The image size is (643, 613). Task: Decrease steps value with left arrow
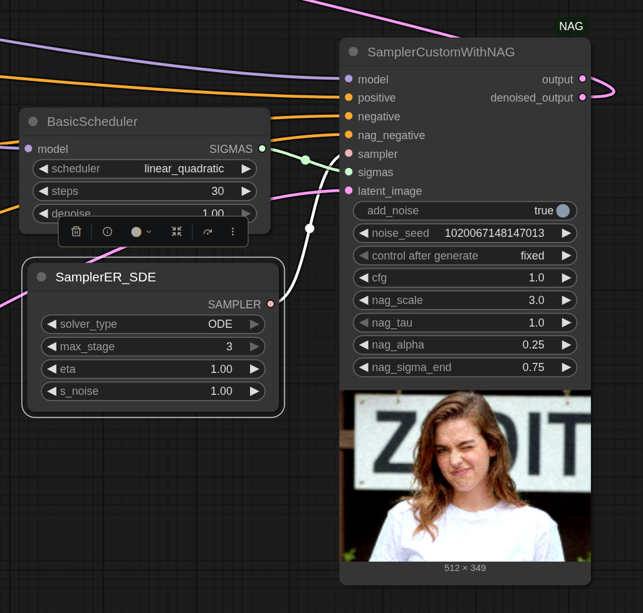tap(43, 191)
